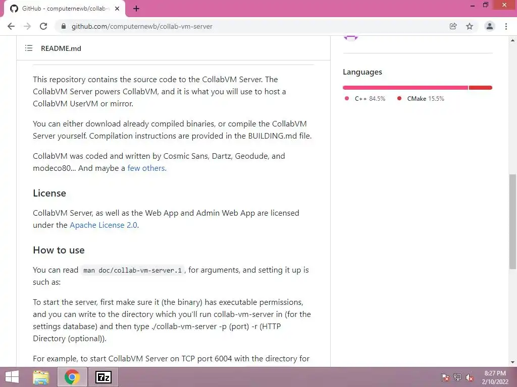Reload the GitHub page
517x387 pixels.
pos(43,26)
